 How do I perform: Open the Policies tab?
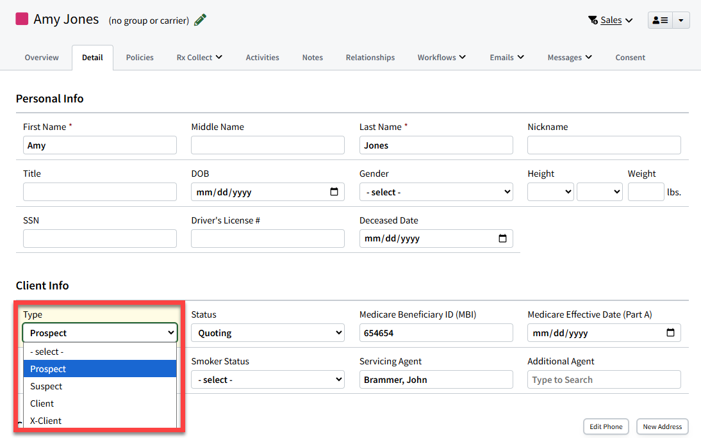coord(140,57)
